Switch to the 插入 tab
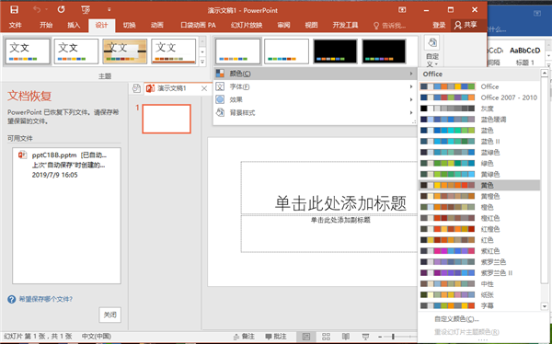 pos(74,25)
